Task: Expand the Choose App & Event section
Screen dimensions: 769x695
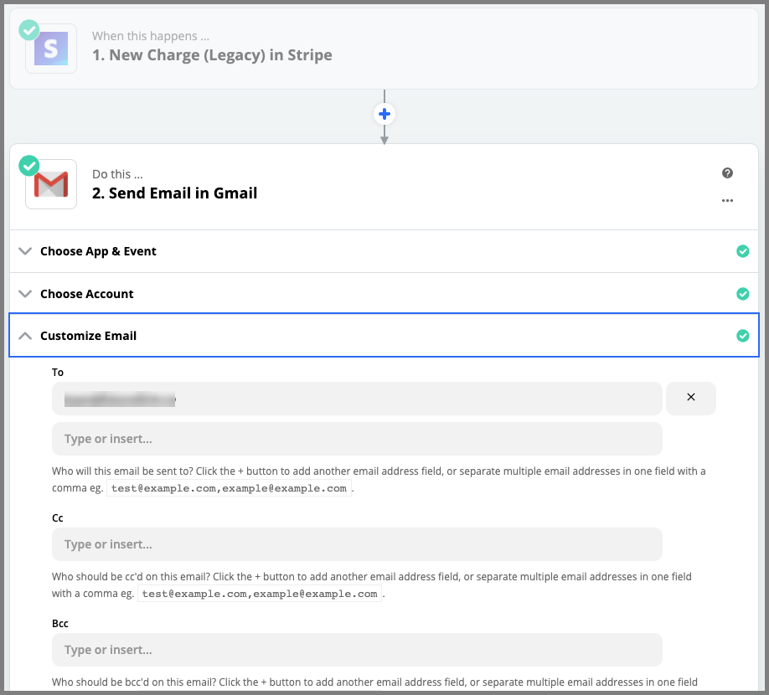Action: click(x=384, y=251)
